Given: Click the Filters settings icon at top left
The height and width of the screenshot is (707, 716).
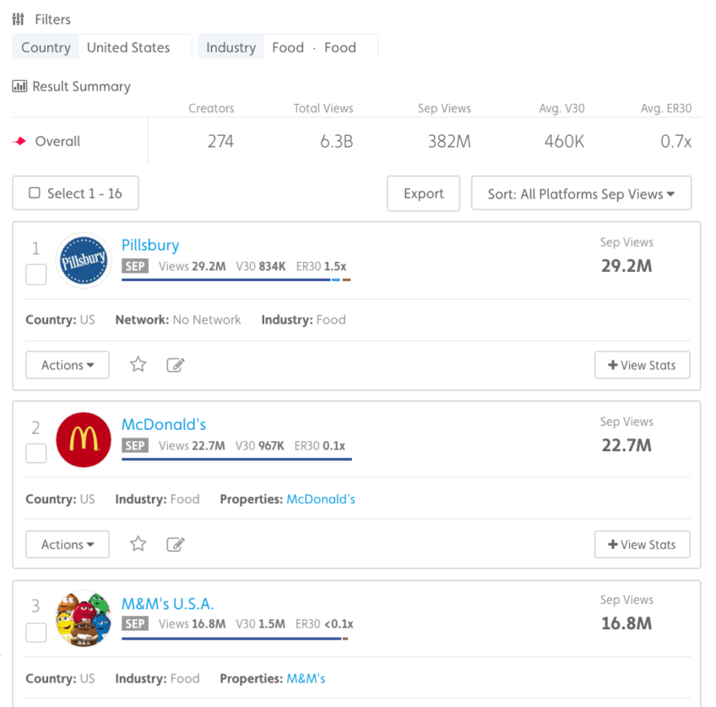Looking at the screenshot, I should 18,19.
